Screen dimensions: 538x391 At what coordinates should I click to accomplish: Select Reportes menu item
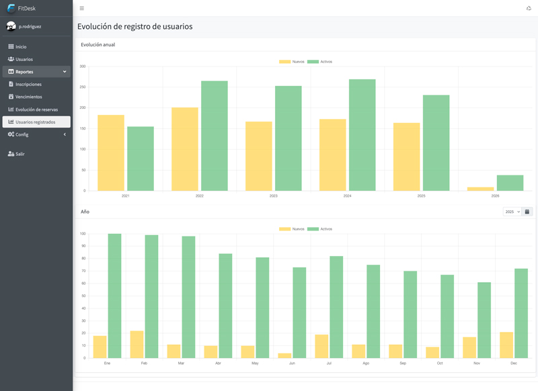coord(36,72)
